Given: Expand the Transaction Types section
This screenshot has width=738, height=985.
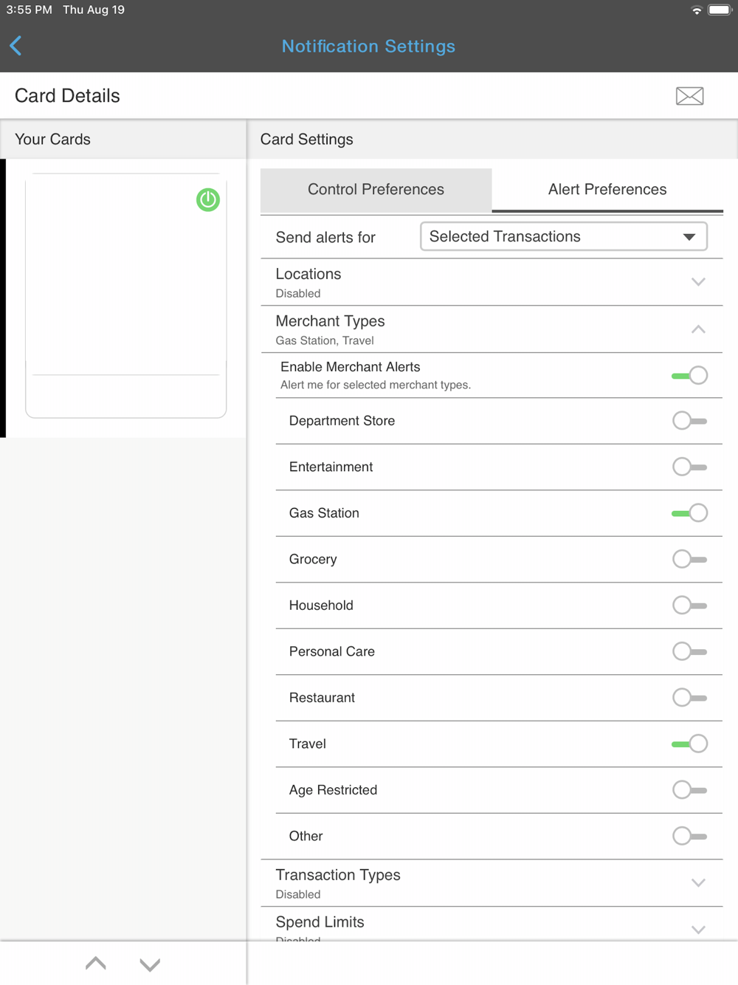Looking at the screenshot, I should point(697,883).
